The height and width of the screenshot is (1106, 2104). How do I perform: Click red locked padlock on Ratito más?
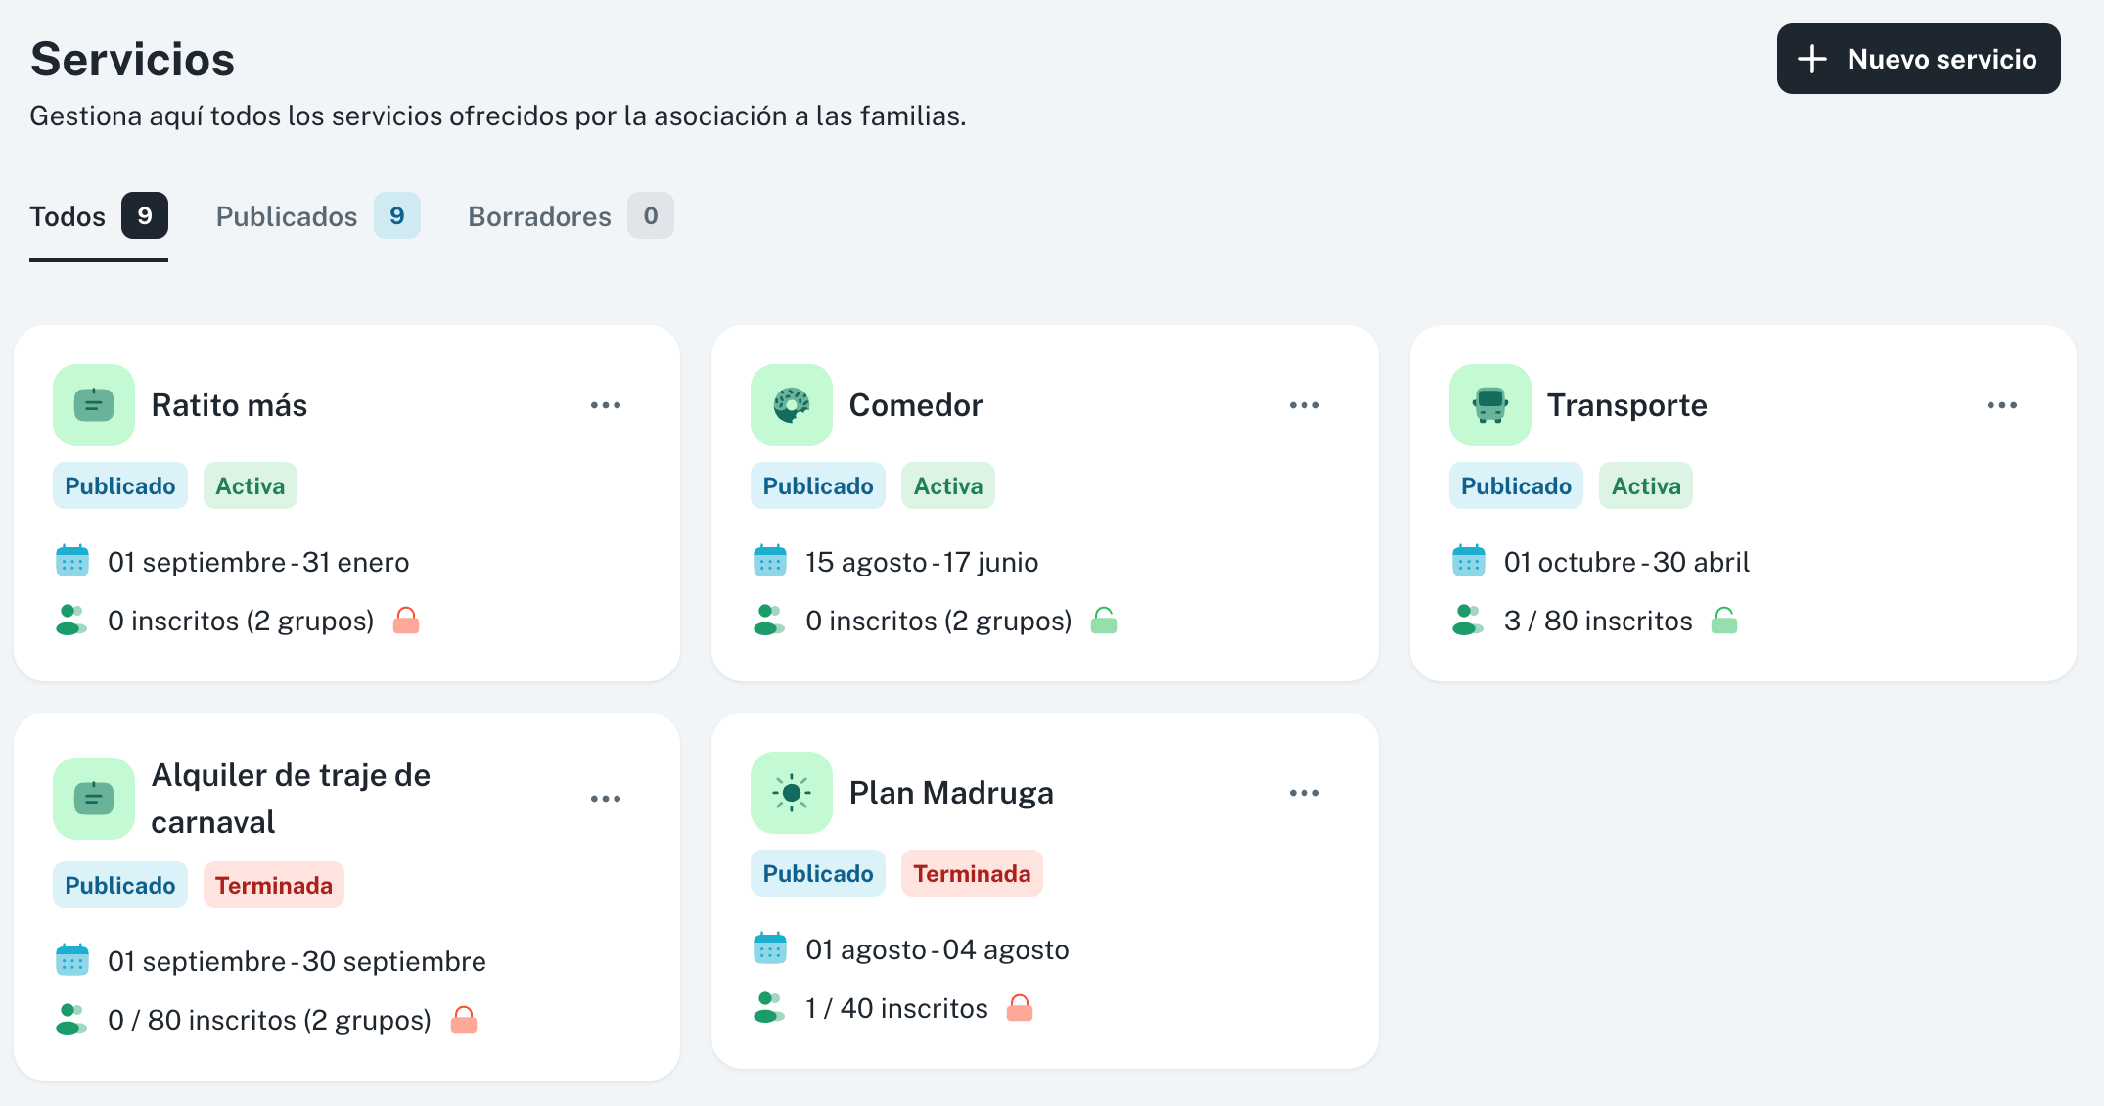pyautogui.click(x=406, y=621)
